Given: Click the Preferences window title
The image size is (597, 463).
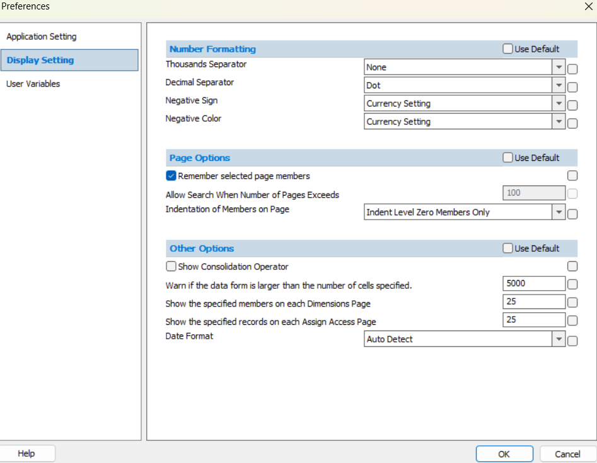Looking at the screenshot, I should 25,6.
